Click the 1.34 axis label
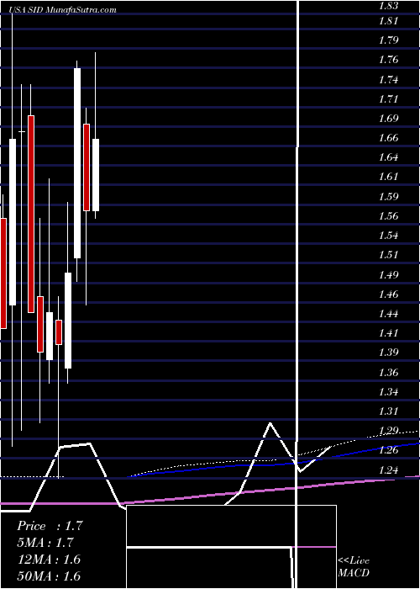 [389, 392]
